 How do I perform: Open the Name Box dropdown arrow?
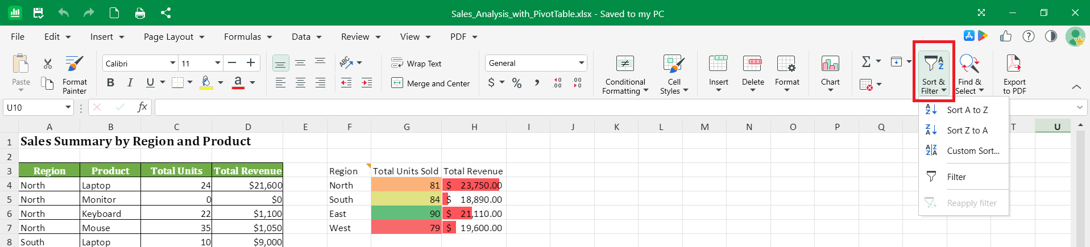(68, 107)
